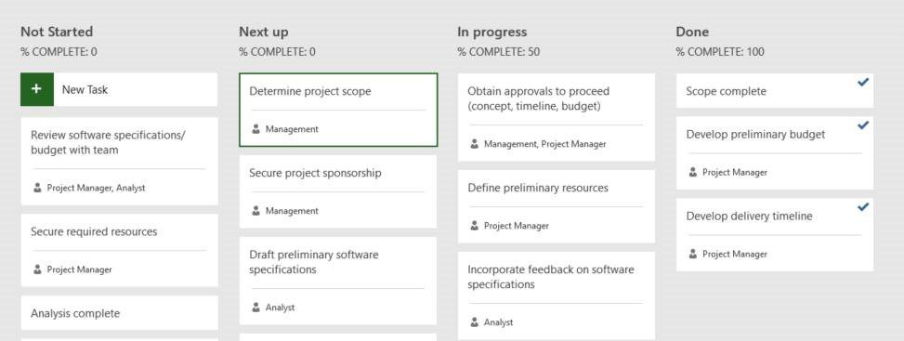Open Draft preliminary software specifications card
Viewport: 904px width, 341px height.
pyautogui.click(x=338, y=281)
